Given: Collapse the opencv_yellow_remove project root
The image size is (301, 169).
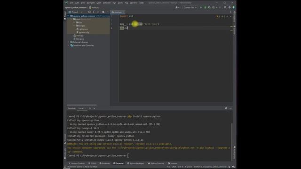Looking at the screenshot, I should (x=68, y=16).
